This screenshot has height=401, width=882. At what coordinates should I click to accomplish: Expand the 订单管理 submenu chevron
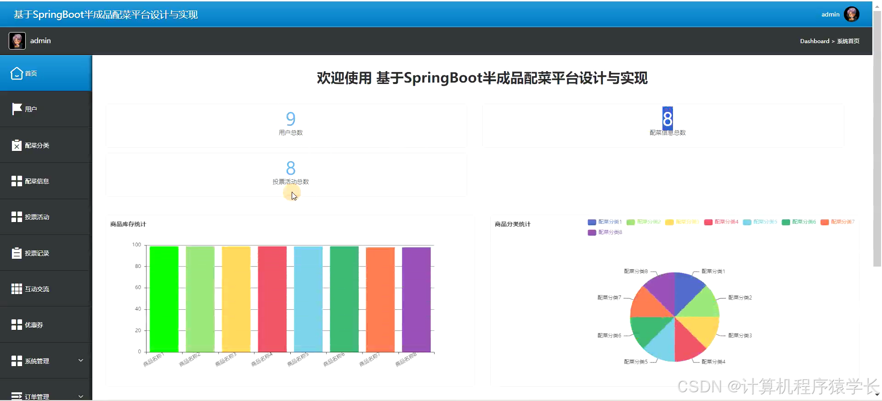[x=81, y=396]
